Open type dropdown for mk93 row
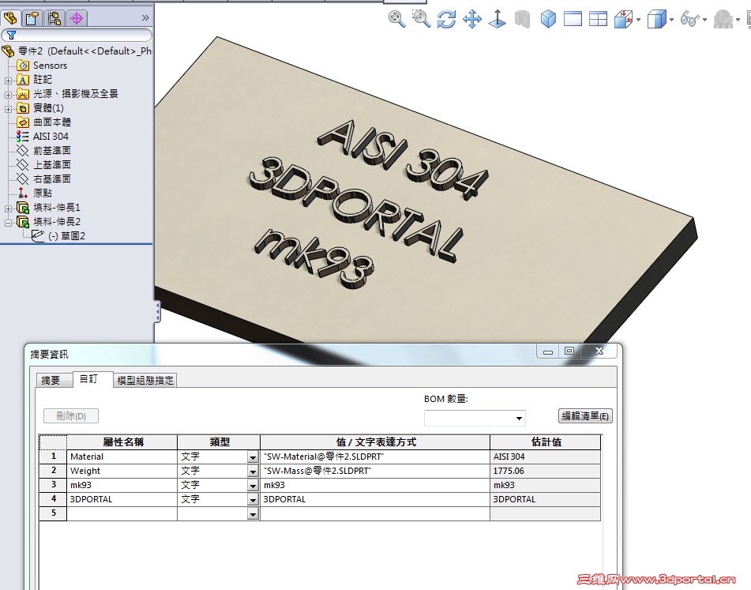751x590 pixels. 253,486
